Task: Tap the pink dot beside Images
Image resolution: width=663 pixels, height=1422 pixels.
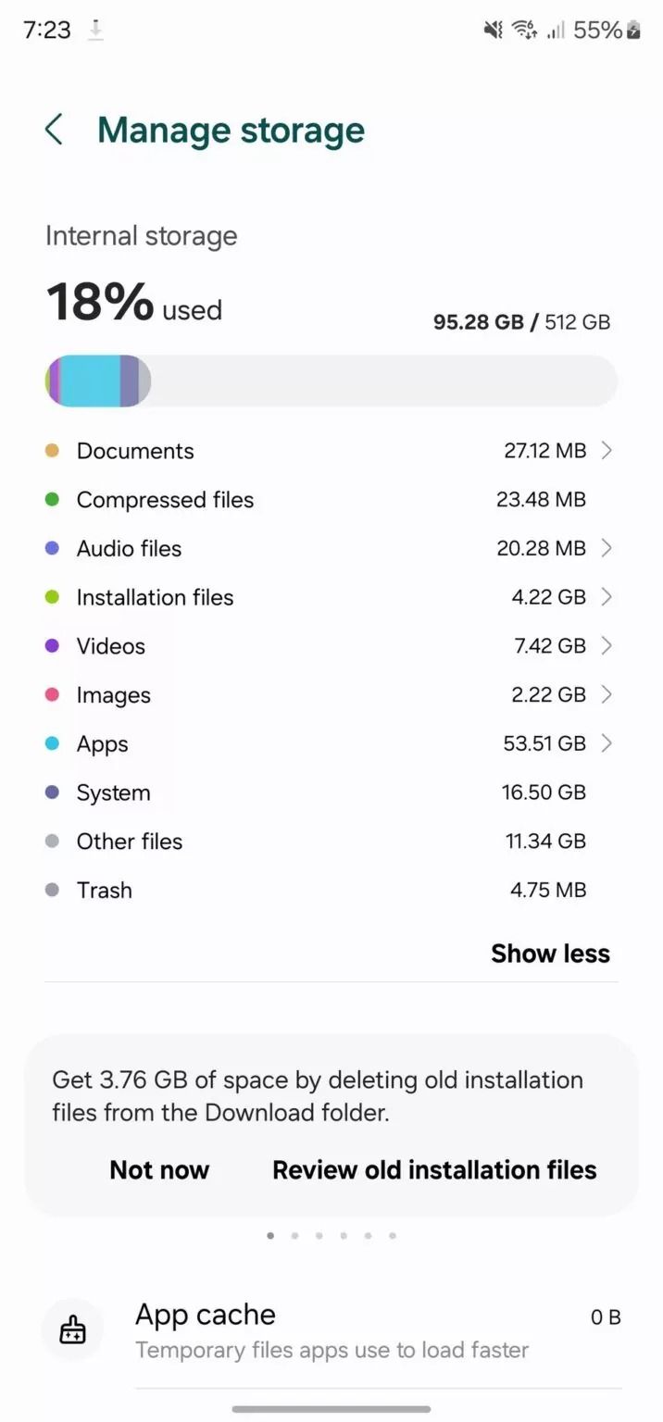Action: tap(53, 694)
